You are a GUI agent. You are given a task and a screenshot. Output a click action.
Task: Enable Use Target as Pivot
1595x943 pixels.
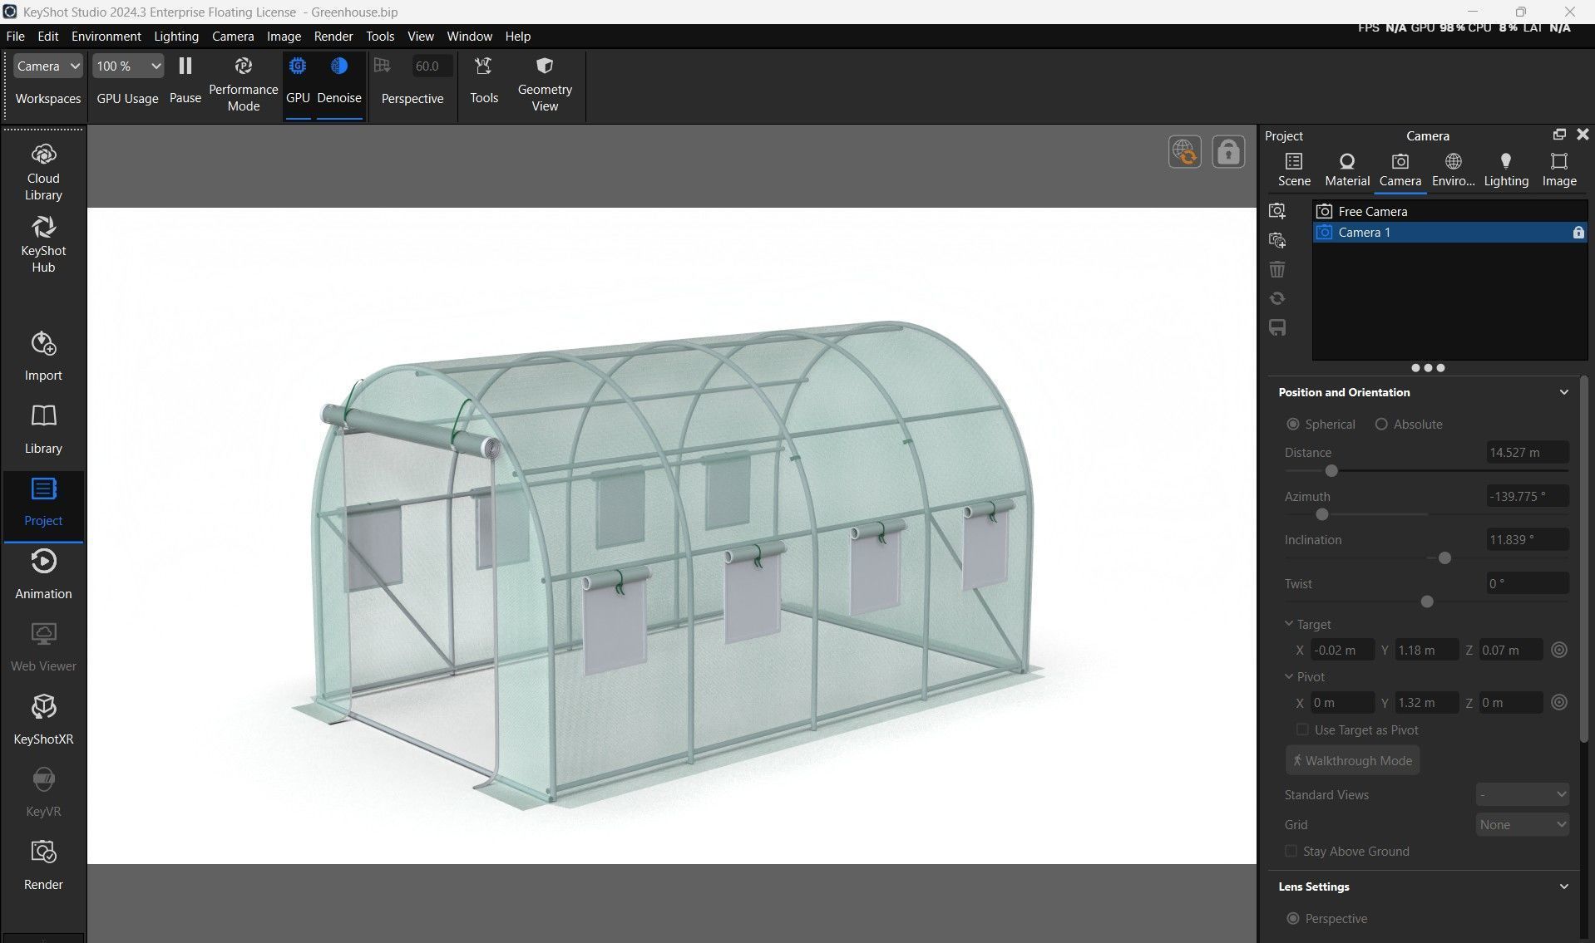(1302, 729)
